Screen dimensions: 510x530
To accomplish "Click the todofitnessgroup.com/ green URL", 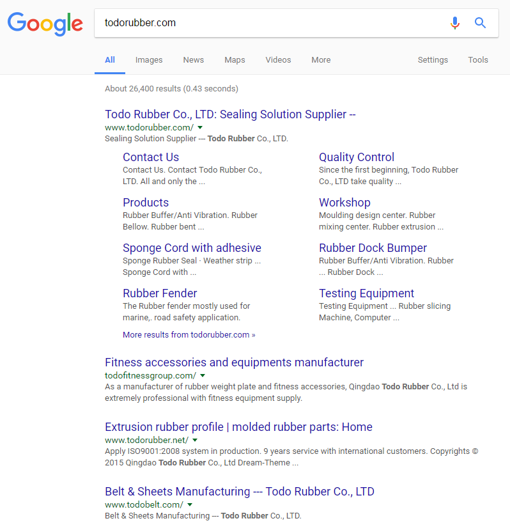I will coord(150,375).
